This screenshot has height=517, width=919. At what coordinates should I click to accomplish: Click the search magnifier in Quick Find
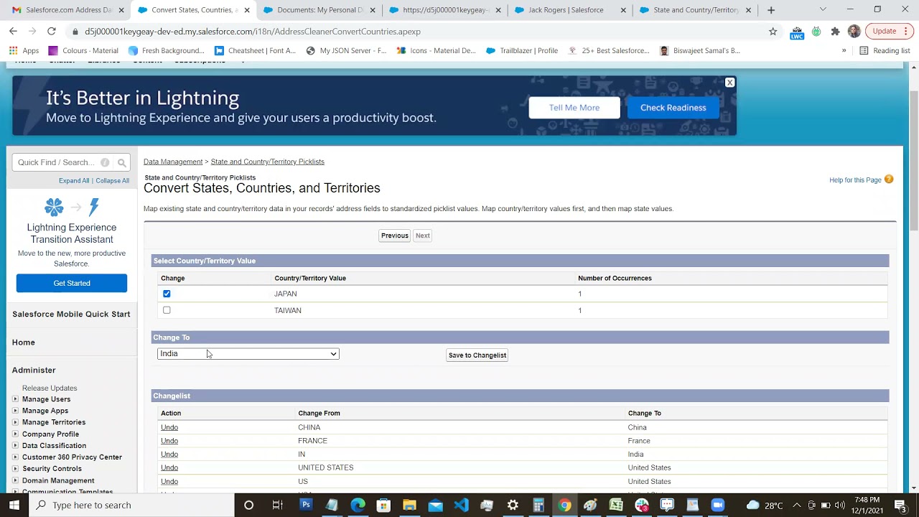tap(122, 163)
